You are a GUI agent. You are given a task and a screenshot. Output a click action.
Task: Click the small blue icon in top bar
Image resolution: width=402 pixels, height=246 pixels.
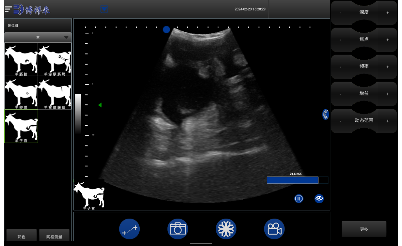pos(104,9)
